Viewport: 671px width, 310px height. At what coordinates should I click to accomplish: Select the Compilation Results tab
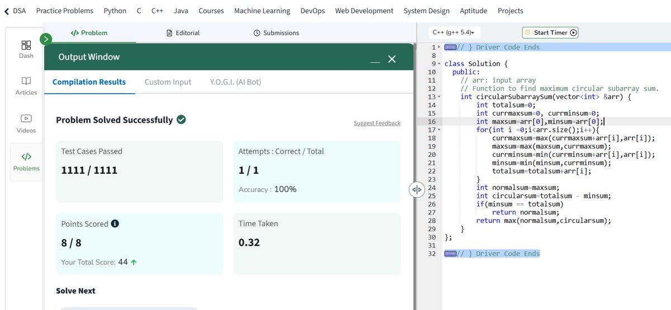click(x=89, y=82)
